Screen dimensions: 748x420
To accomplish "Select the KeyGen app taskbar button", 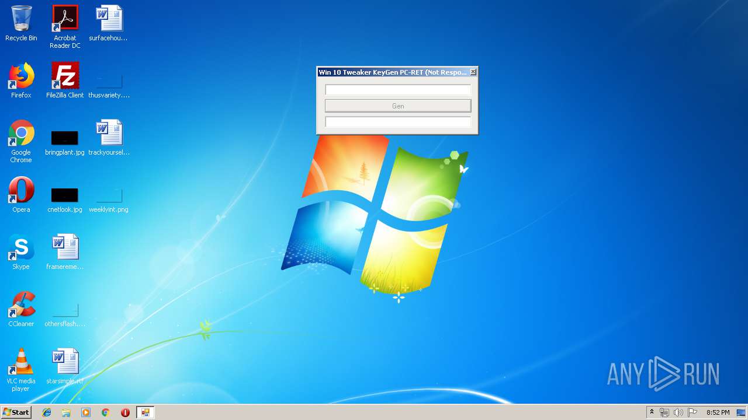I will point(145,412).
